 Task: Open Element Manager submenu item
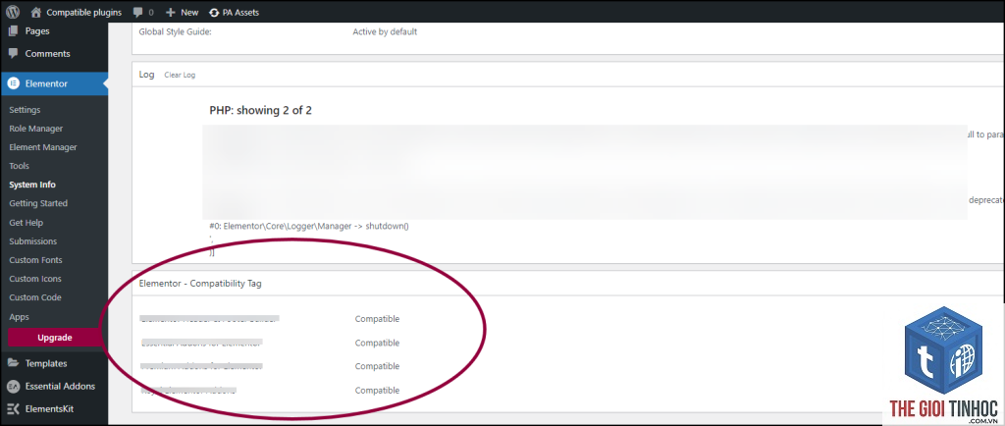point(43,147)
